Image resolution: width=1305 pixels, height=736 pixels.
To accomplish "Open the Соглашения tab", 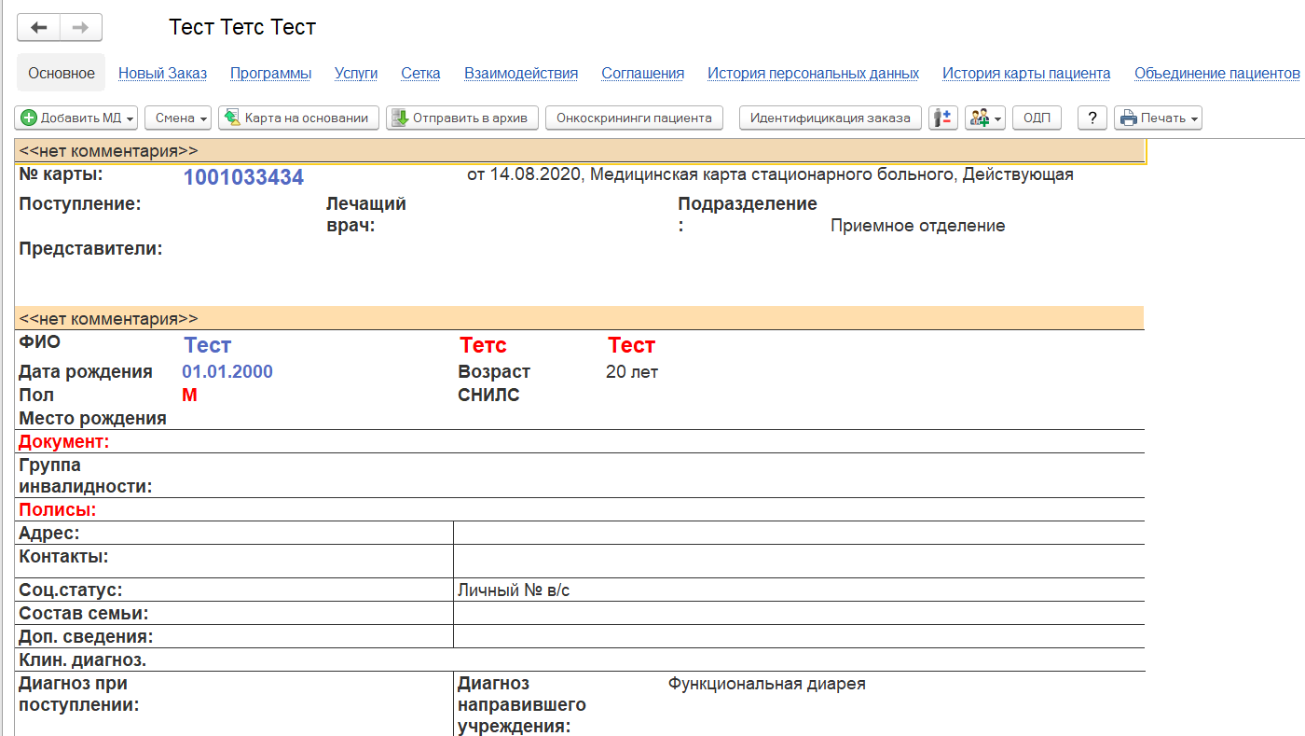I will 643,73.
